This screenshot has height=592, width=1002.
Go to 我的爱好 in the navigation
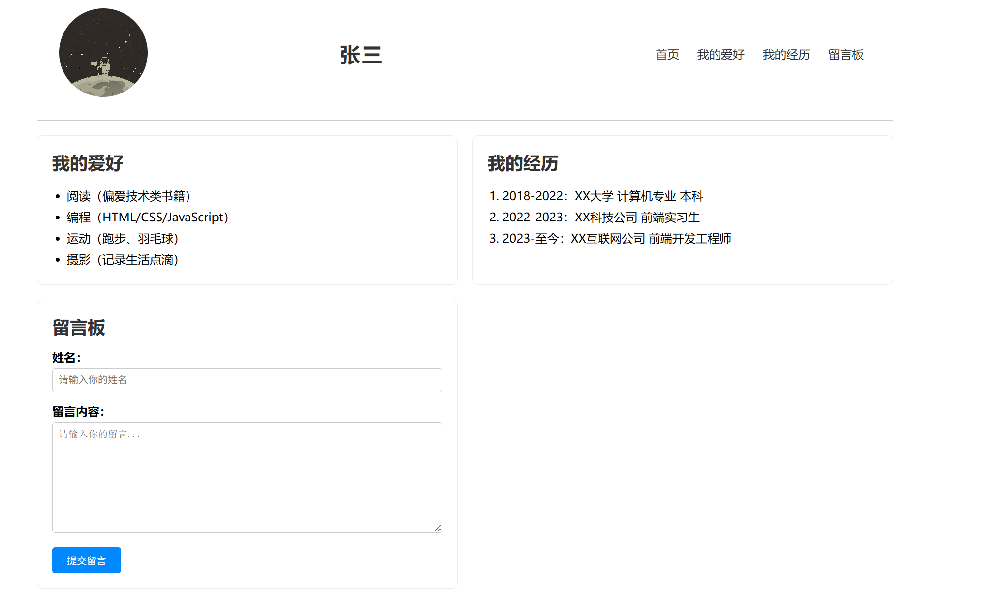pos(720,55)
